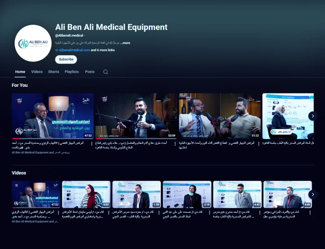Screen dimensions: 325x249
Task: Open options menu for the 53:59 video
Action: [175, 144]
